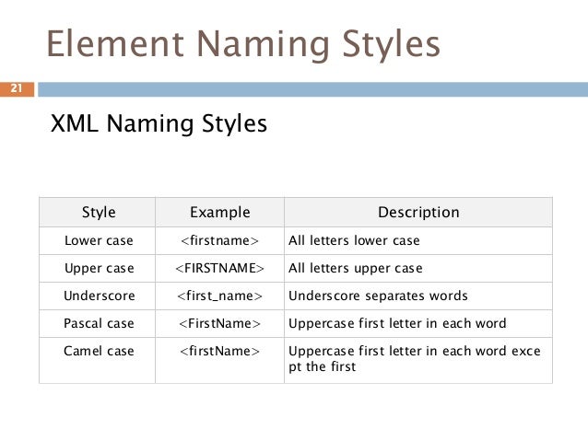Select the '<first_name>' example cell
This screenshot has width=588, height=441.
(219, 296)
